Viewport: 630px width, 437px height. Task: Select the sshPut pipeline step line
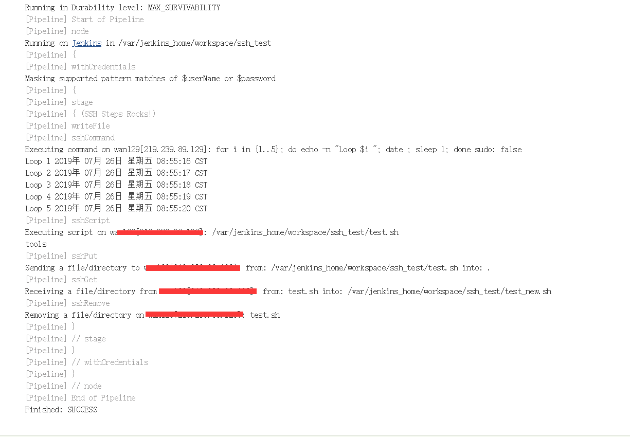pos(61,256)
